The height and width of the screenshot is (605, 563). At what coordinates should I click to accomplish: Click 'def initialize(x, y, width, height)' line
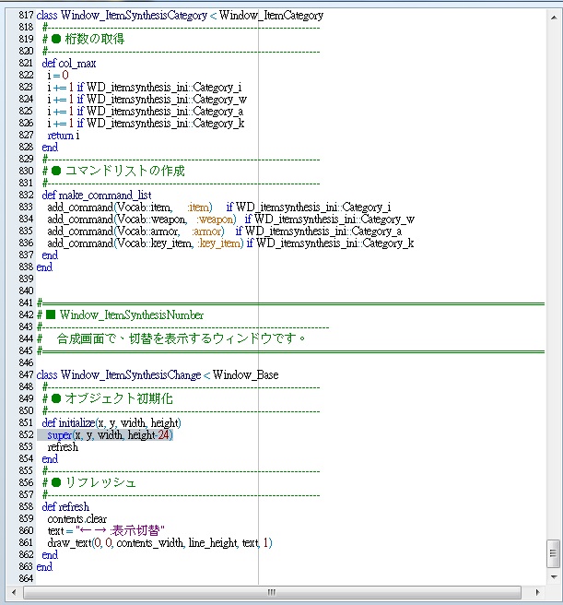click(x=111, y=423)
